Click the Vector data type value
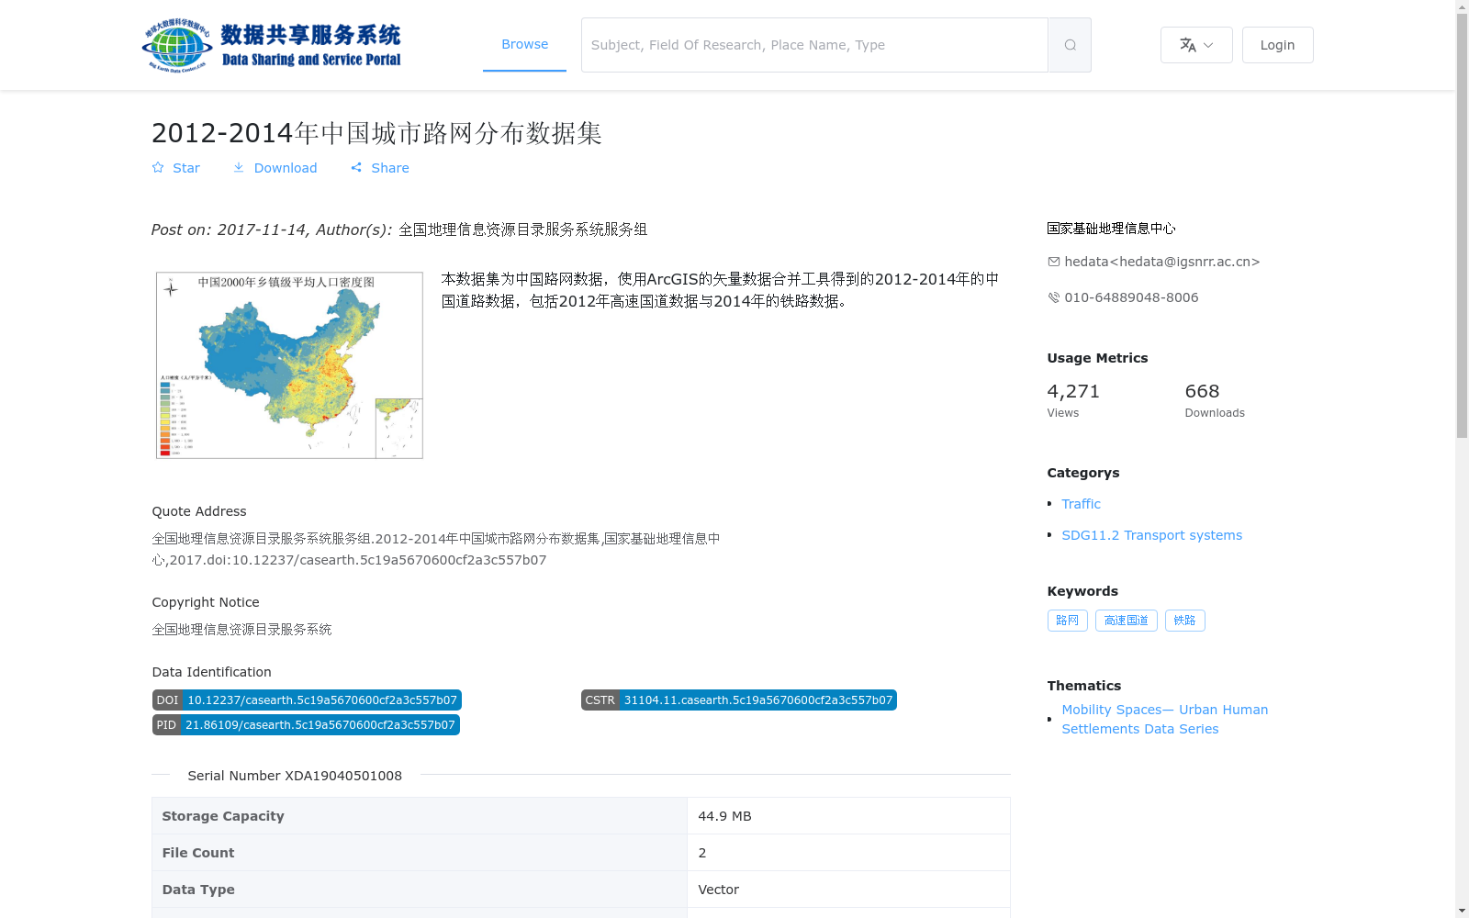Viewport: 1469px width, 918px height. tap(718, 890)
